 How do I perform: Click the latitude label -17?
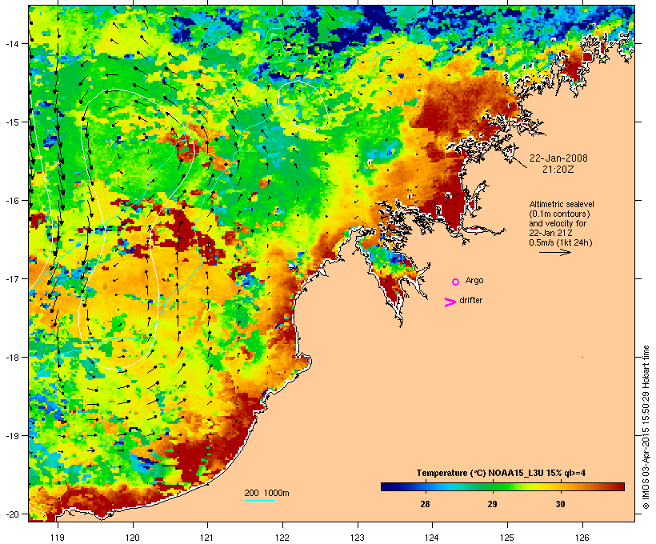click(11, 278)
